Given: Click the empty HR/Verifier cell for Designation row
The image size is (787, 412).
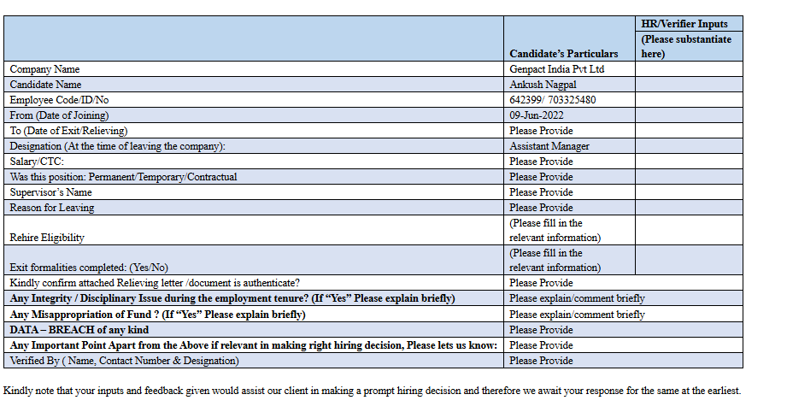Looking at the screenshot, I should (689, 146).
